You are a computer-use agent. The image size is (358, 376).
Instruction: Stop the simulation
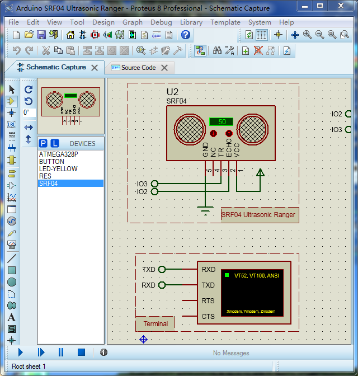pos(81,352)
